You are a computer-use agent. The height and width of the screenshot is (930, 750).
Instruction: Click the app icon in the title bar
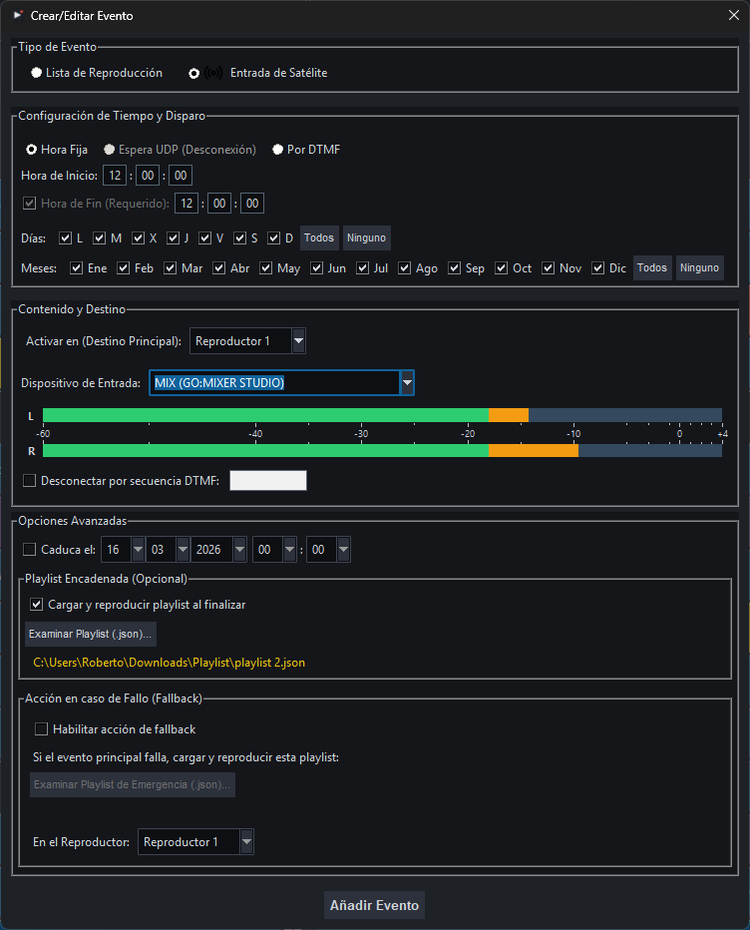pos(18,15)
